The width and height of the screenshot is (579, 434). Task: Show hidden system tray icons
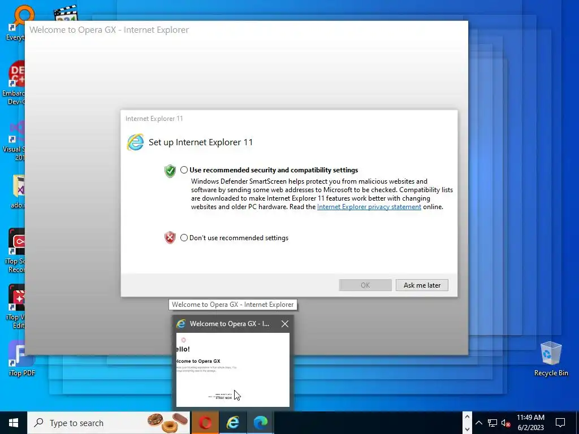coord(478,423)
